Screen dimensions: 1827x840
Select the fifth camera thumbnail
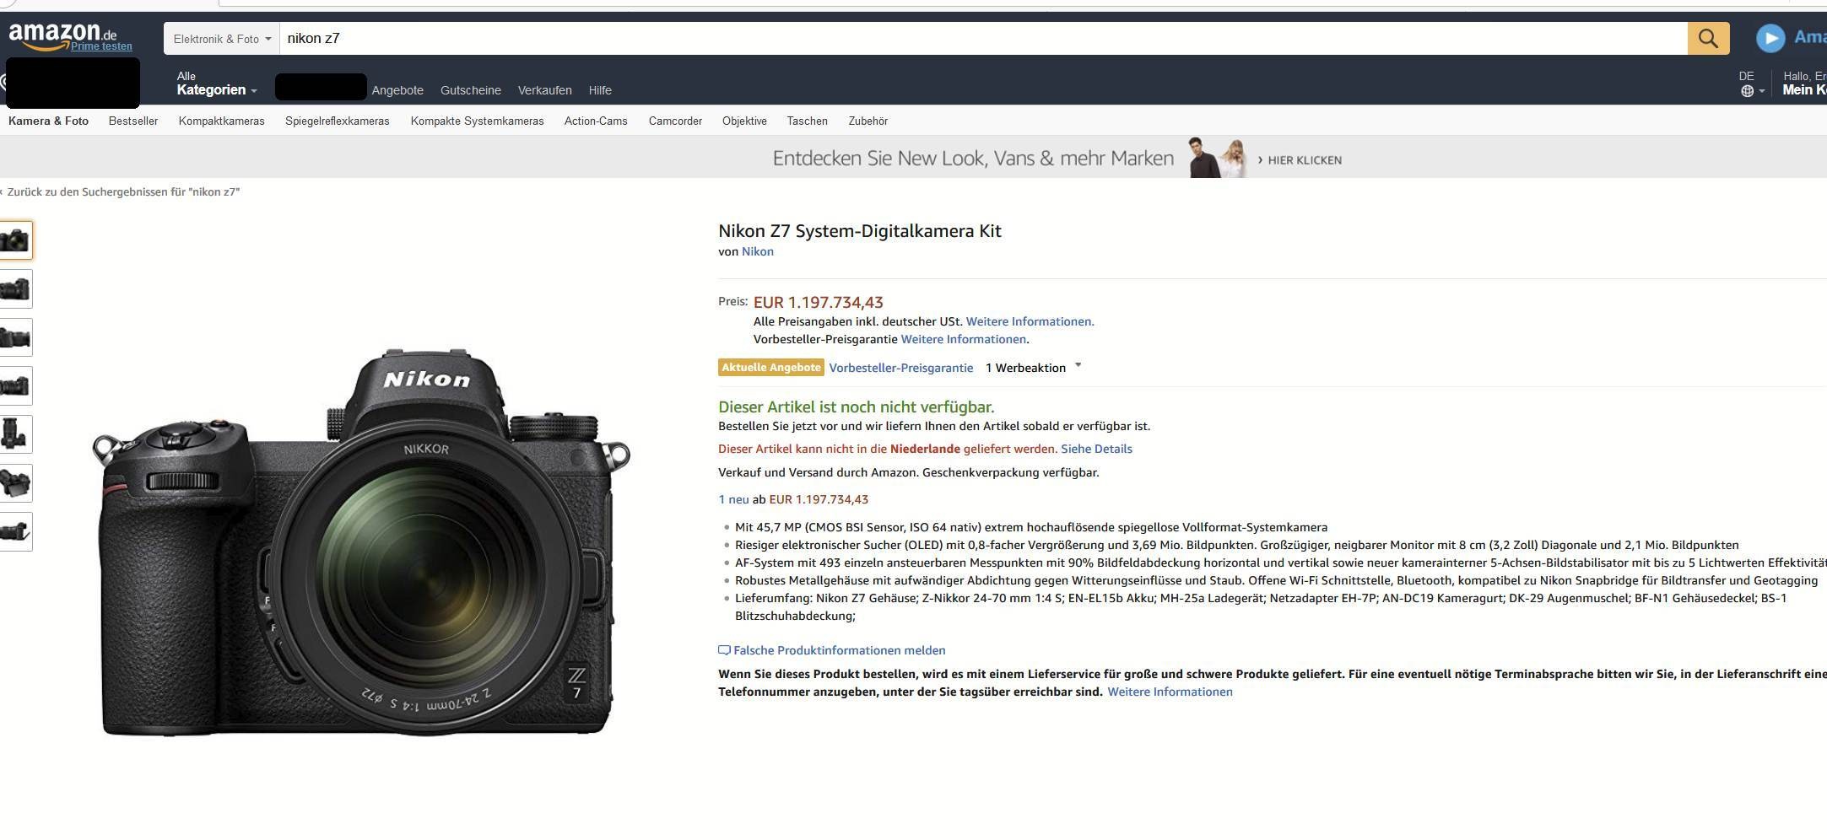(16, 434)
